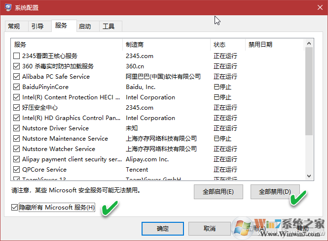Click the 应用(A) button

[x=255, y=229]
